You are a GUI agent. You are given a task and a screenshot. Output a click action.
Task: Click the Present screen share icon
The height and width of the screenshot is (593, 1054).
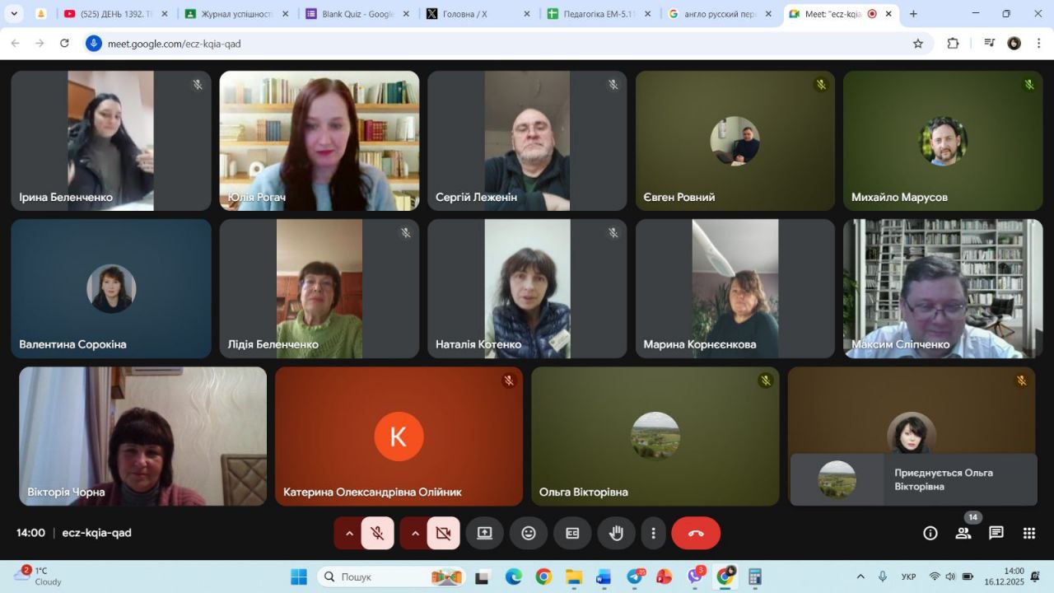tap(484, 533)
